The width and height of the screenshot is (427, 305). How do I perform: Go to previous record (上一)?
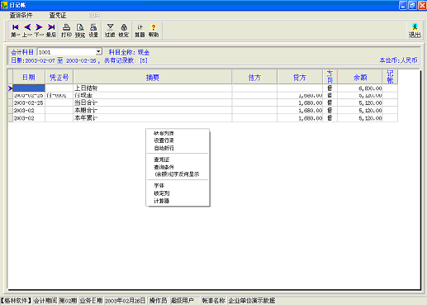pyautogui.click(x=27, y=31)
